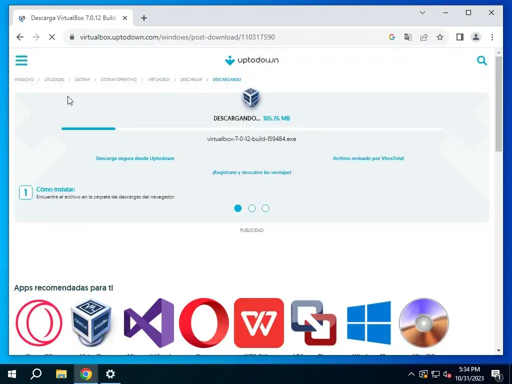This screenshot has height=384, width=512.
Task: Close the Descarga VirtualBox tab
Action: 124,18
